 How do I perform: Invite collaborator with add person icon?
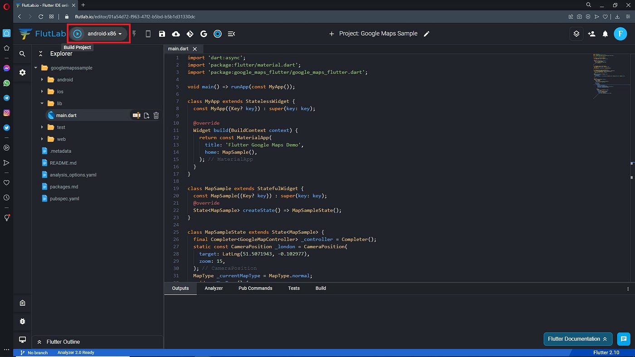pyautogui.click(x=591, y=34)
